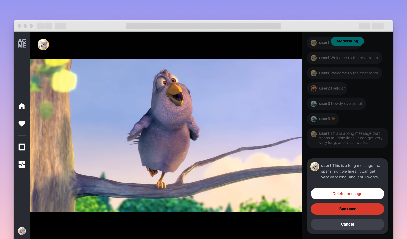Select user2 'Hello o/' message
The image size is (407, 239).
[327, 88]
